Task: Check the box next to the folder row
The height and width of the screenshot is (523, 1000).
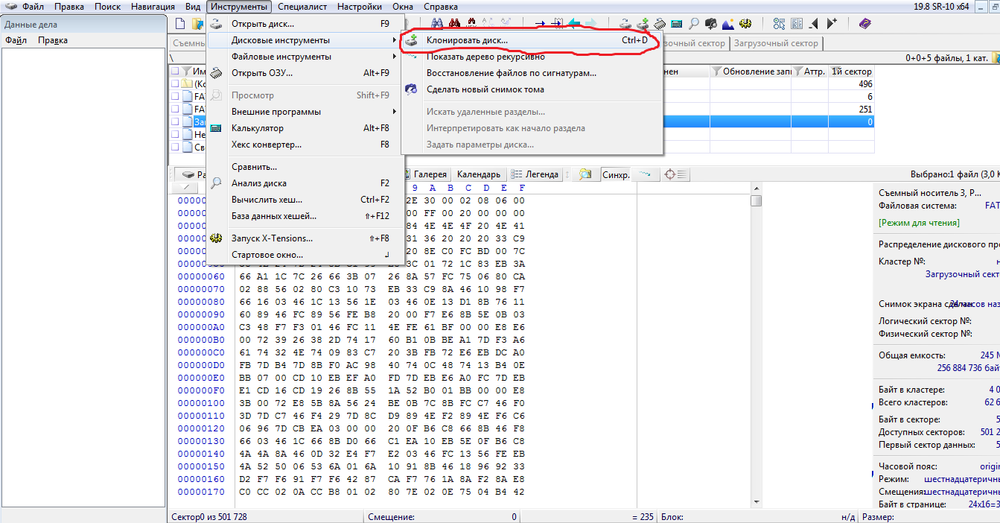Action: pos(175,84)
